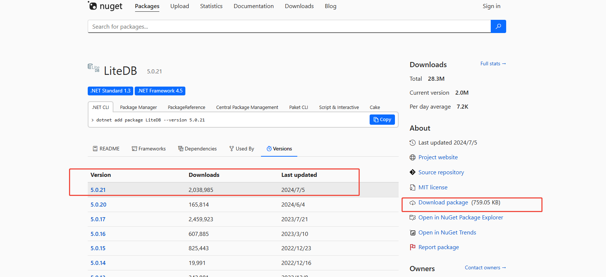Click the NuGet Package Explorer icon

413,218
